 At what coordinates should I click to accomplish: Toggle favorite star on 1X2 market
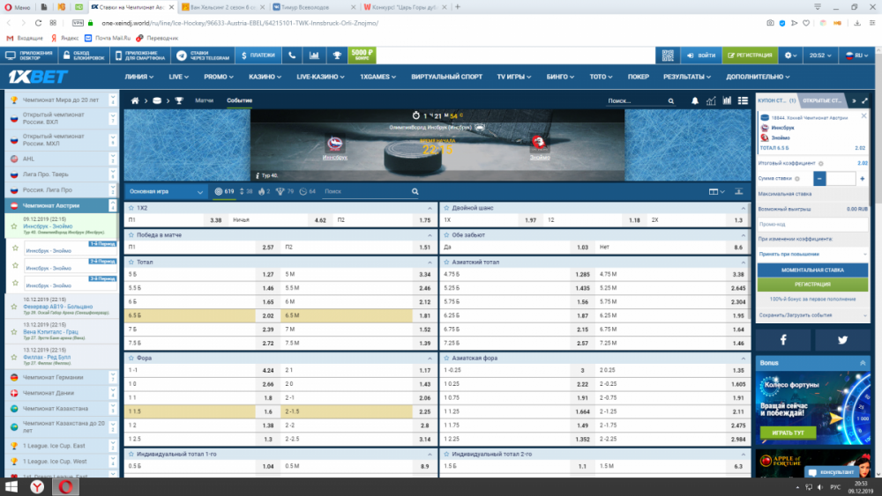(131, 208)
